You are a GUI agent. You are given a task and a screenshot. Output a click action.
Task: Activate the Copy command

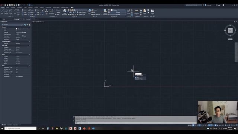point(24,12)
